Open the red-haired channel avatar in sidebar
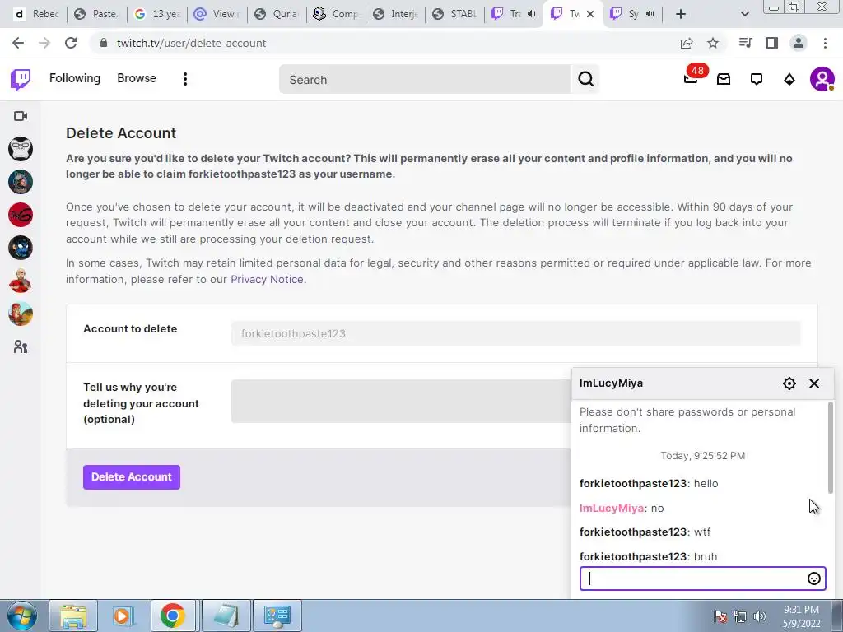The image size is (843, 632). tap(21, 314)
